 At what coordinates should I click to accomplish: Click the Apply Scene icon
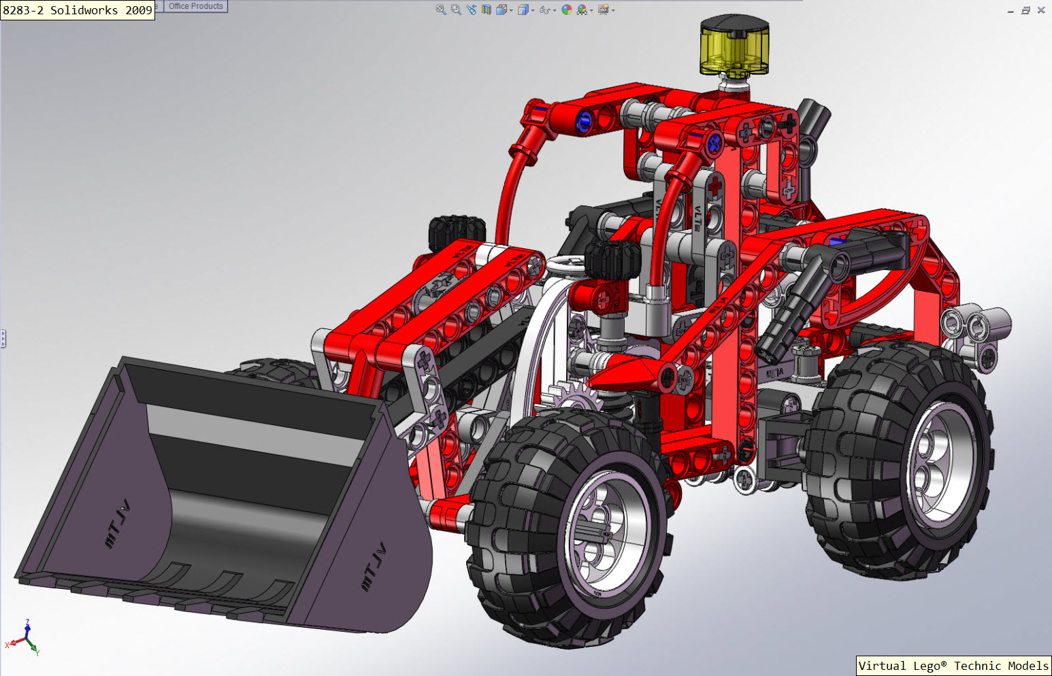(x=582, y=10)
